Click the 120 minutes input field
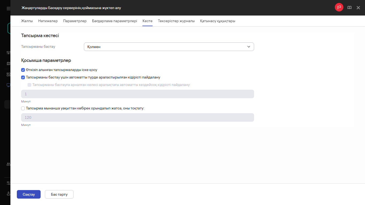The width and height of the screenshot is (365, 205). coord(137,117)
